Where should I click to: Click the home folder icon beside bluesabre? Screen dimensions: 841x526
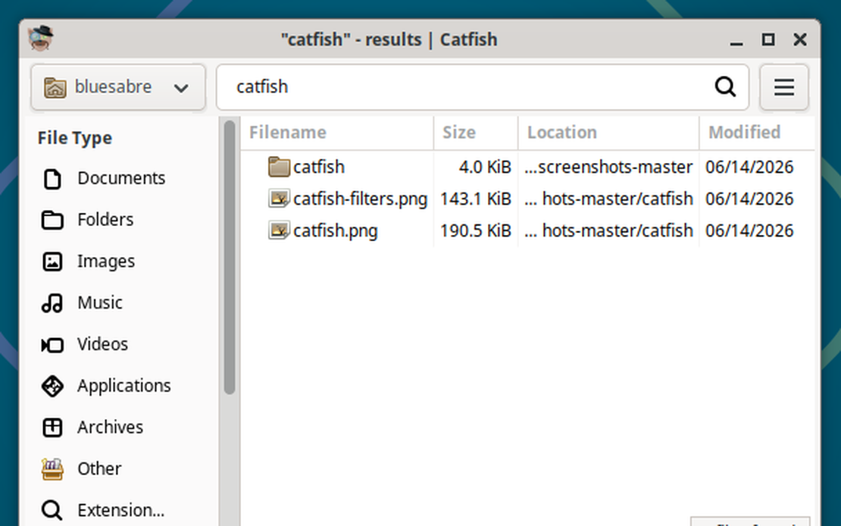(x=55, y=87)
